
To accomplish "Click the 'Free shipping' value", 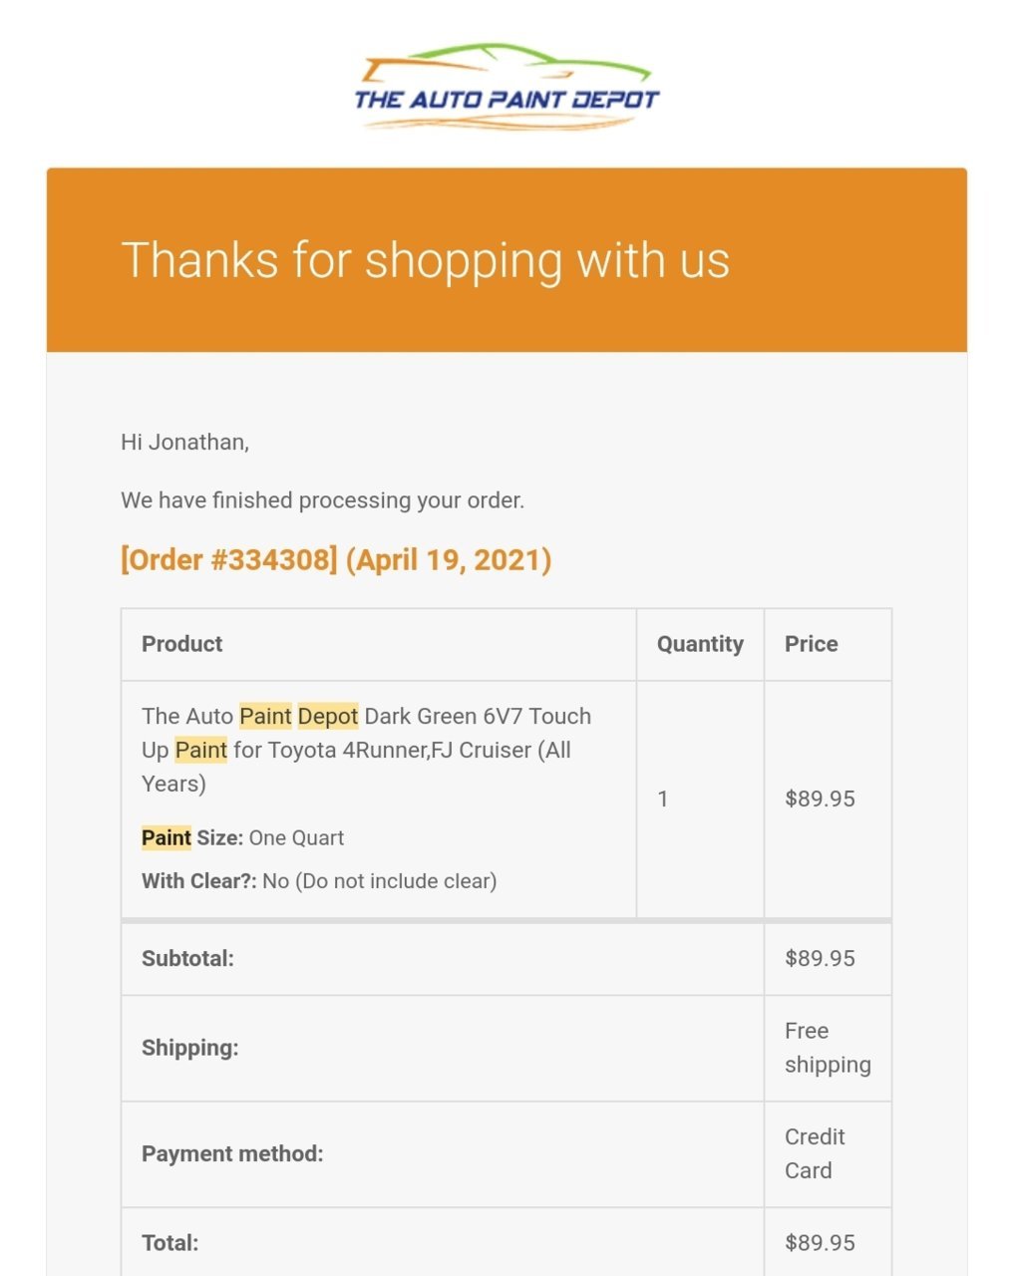I will 828,1048.
